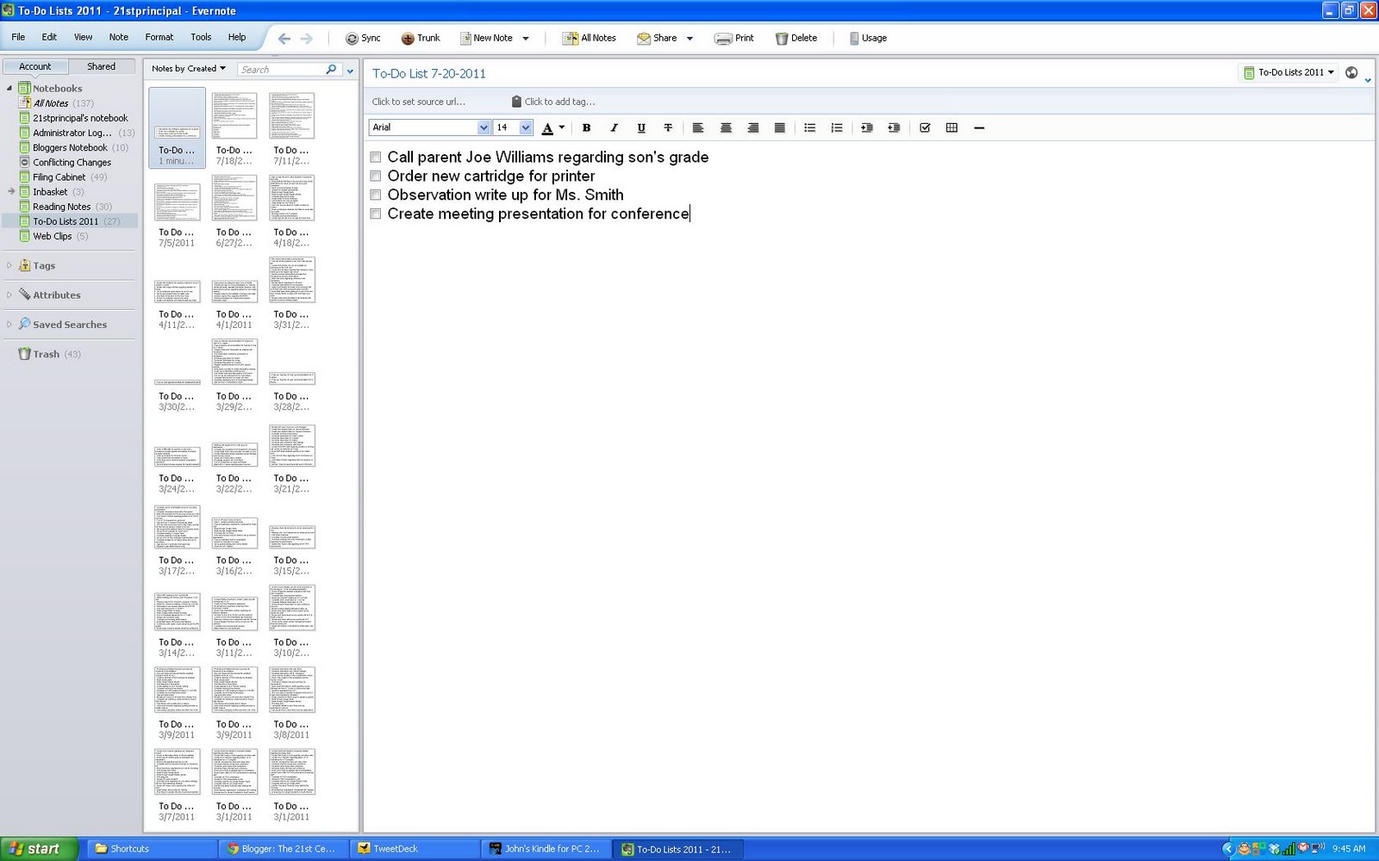Open the Tools menu
Screen dimensions: 1379x861
(201, 37)
